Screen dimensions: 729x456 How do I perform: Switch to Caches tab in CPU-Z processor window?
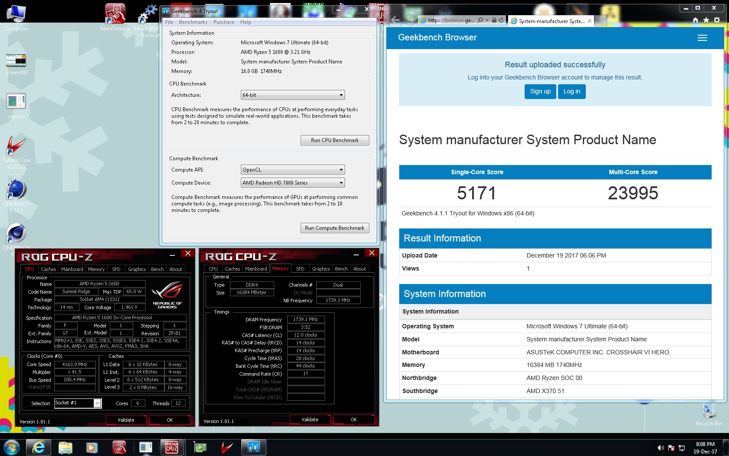click(x=48, y=269)
